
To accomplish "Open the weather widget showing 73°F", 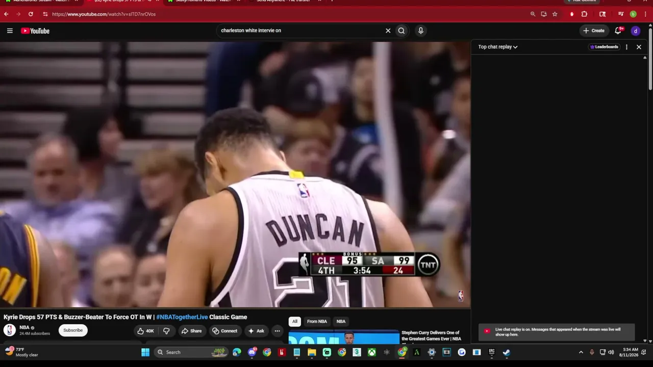I will click(21, 352).
